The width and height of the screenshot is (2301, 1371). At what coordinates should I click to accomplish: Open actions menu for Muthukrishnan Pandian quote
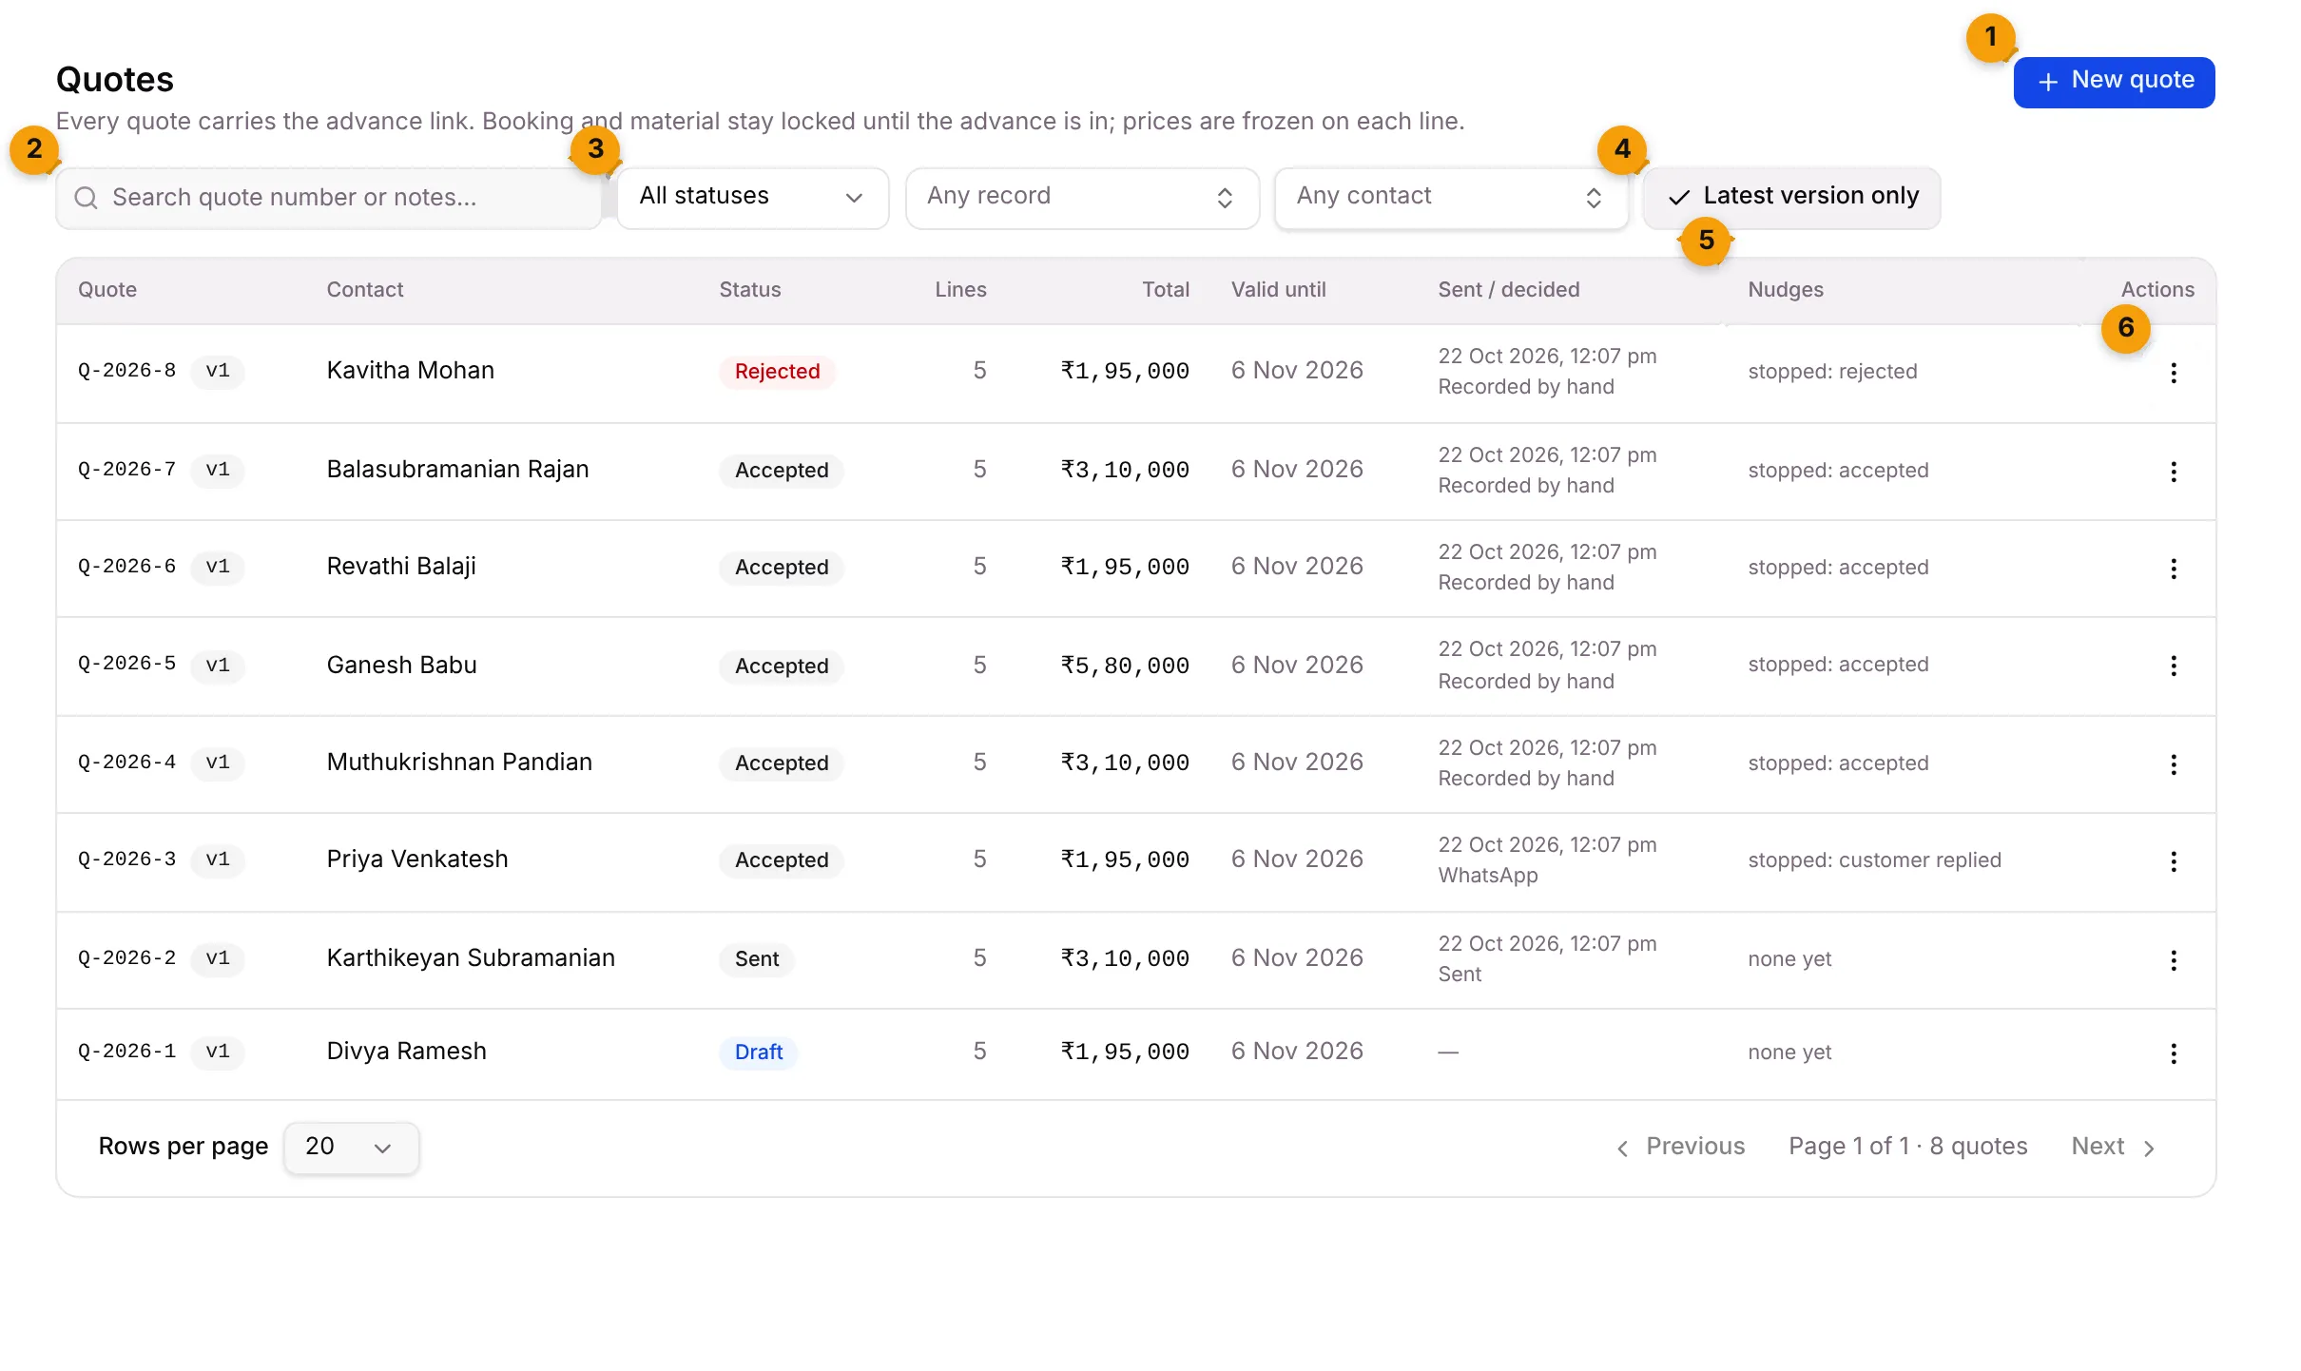click(x=2173, y=764)
